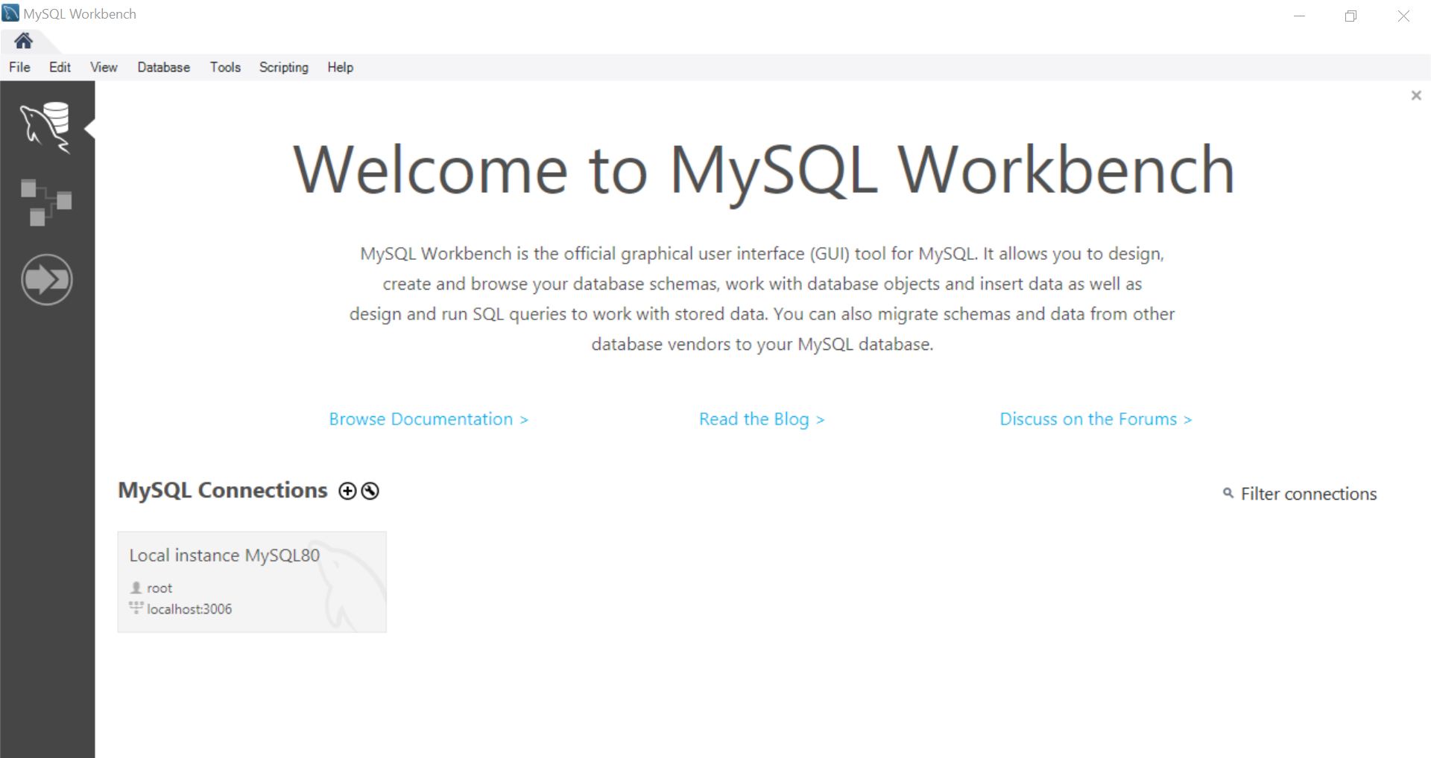Image resolution: width=1431 pixels, height=758 pixels.
Task: Open Read the Blog link
Action: (762, 419)
